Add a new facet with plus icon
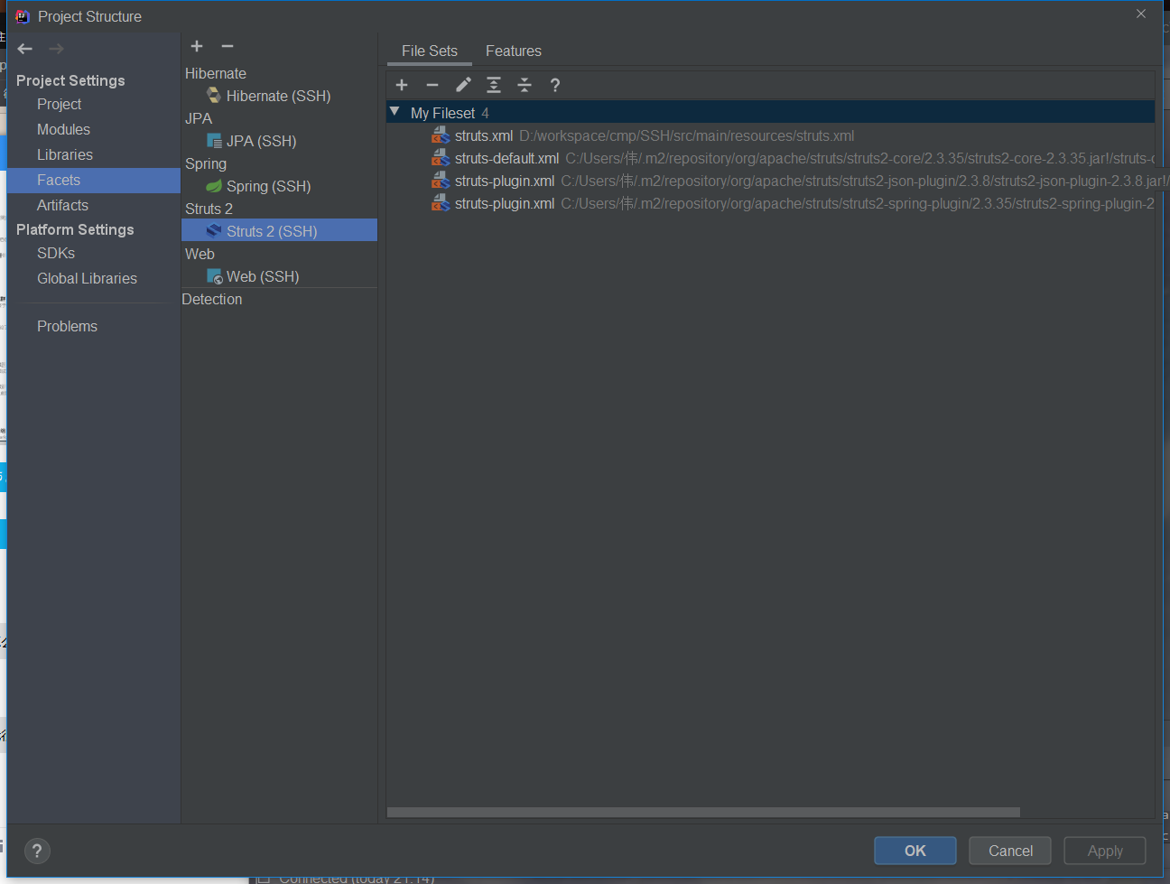Image resolution: width=1170 pixels, height=884 pixels. tap(197, 46)
